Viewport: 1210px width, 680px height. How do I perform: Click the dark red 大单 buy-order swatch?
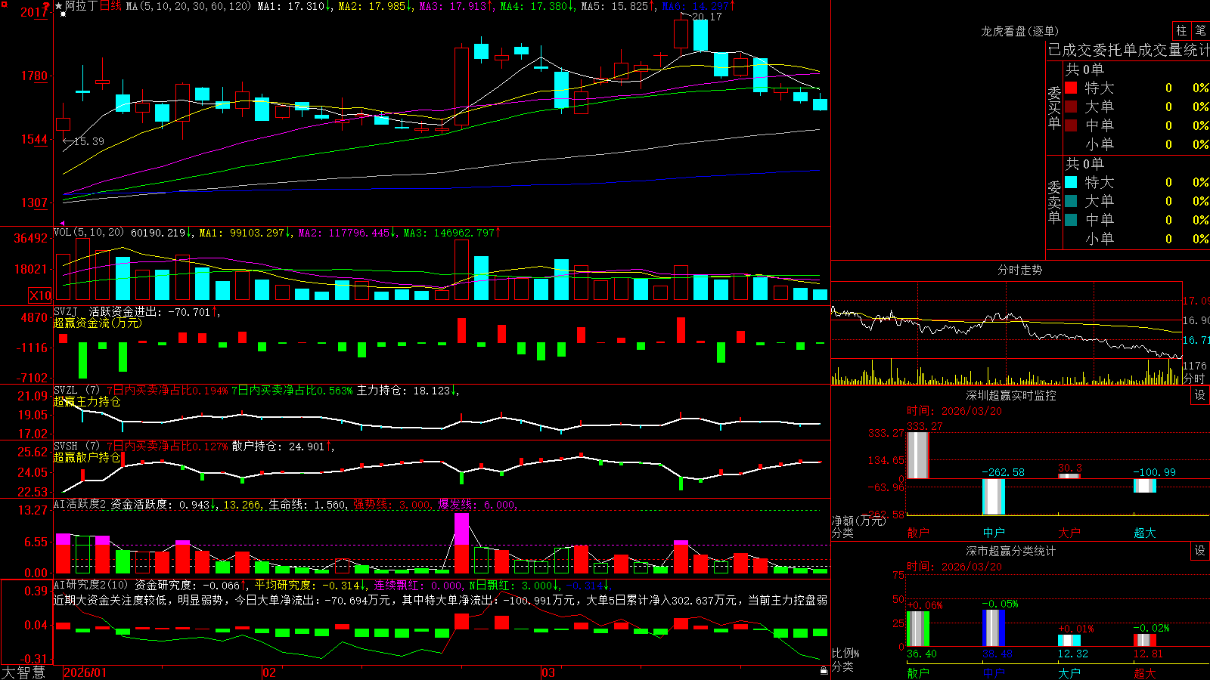[1071, 107]
